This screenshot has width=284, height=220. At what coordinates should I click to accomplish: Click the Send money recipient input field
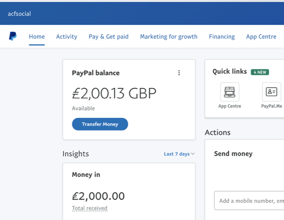[x=249, y=200]
